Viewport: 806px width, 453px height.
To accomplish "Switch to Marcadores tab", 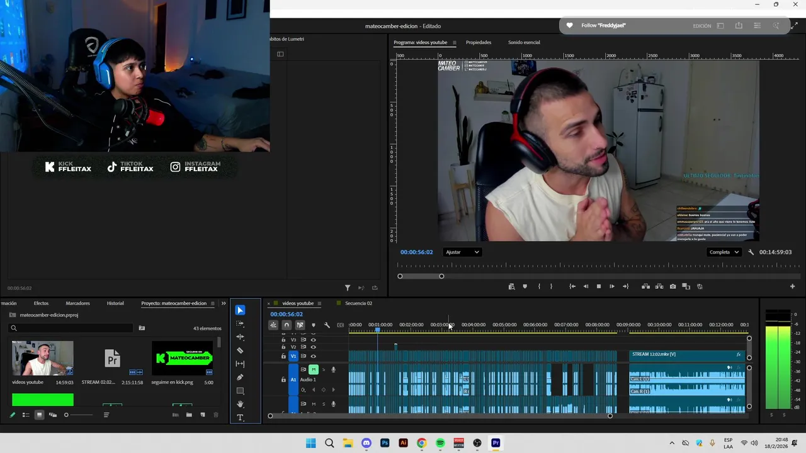I will pos(77,303).
